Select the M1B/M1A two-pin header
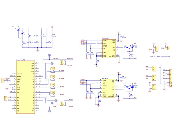The width and height of the screenshot is (174, 139). (154, 78)
